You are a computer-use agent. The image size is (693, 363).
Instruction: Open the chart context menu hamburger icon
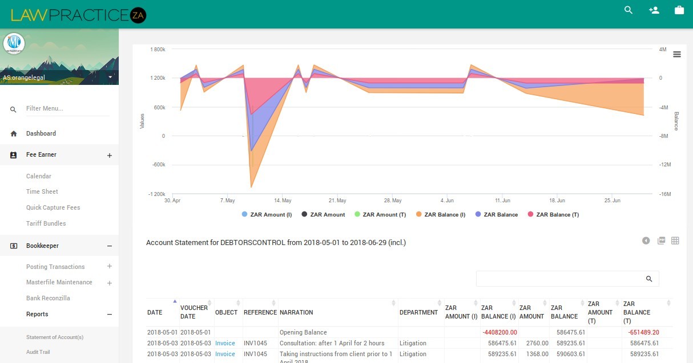coord(677,54)
